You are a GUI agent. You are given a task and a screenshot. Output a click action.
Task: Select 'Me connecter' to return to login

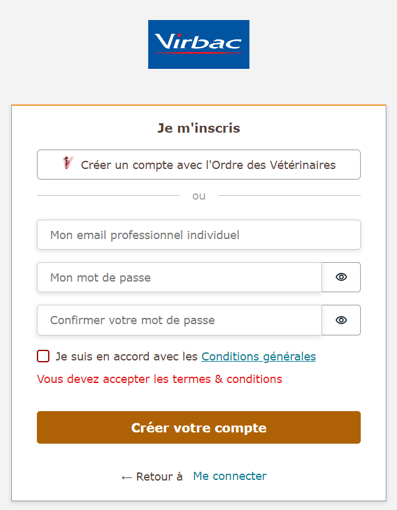click(x=229, y=476)
